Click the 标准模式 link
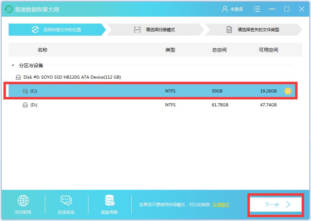The image size is (311, 221). (221, 205)
